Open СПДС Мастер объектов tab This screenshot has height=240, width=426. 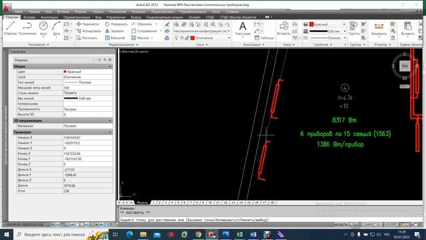(x=238, y=17)
